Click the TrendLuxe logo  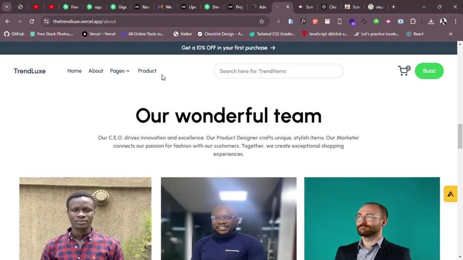coord(30,71)
